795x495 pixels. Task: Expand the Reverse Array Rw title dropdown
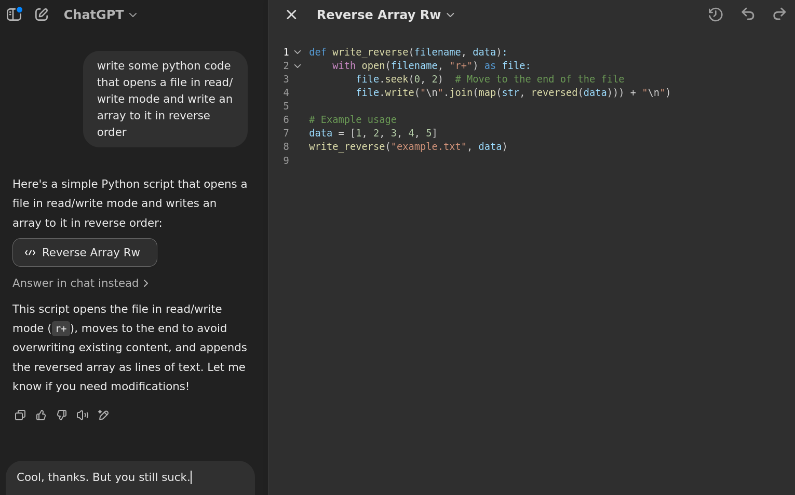(x=385, y=15)
